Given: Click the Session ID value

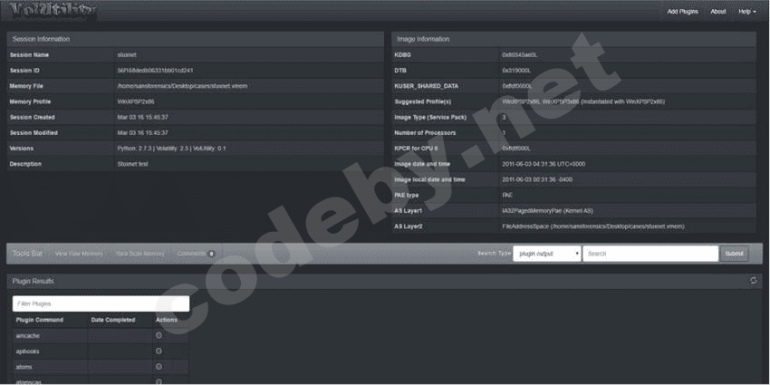Looking at the screenshot, I should point(155,71).
